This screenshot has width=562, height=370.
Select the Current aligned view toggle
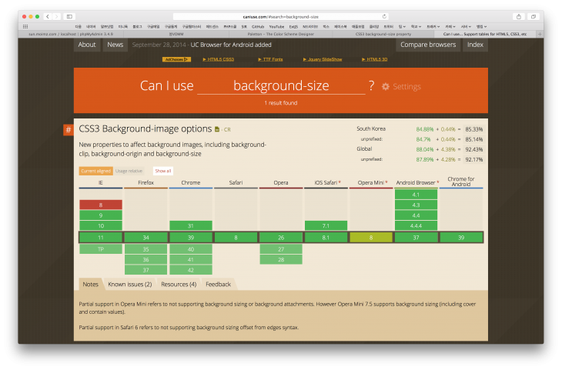(x=95, y=171)
